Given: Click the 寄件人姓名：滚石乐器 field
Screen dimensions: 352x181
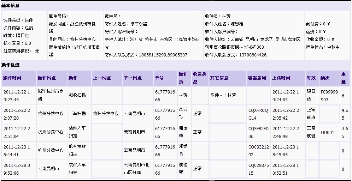Looking at the screenshot, I should pyautogui.click(x=126, y=24).
